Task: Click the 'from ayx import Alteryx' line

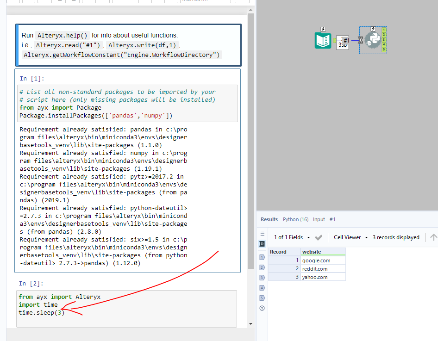Action: pyautogui.click(x=60, y=297)
